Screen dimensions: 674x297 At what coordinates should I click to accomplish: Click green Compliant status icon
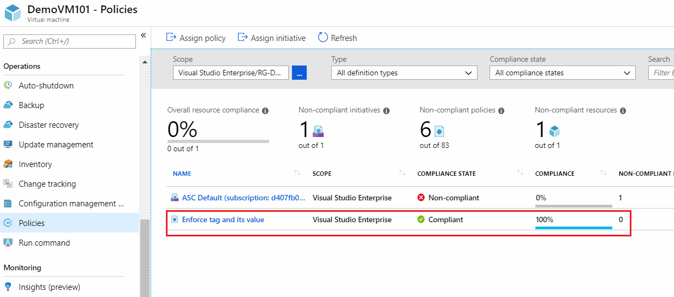click(x=421, y=219)
